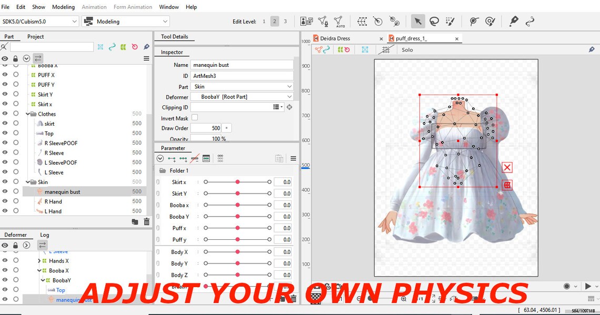This screenshot has height=315, width=600.
Task: Click the two-point key insertion icon in Parameter panel
Action: point(172,158)
